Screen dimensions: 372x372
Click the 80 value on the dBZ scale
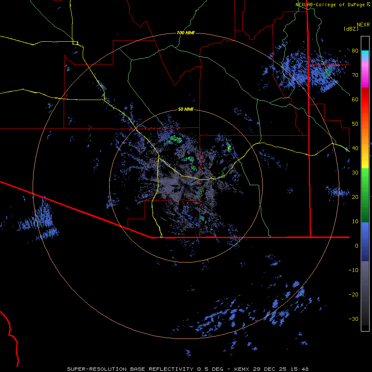(355, 51)
